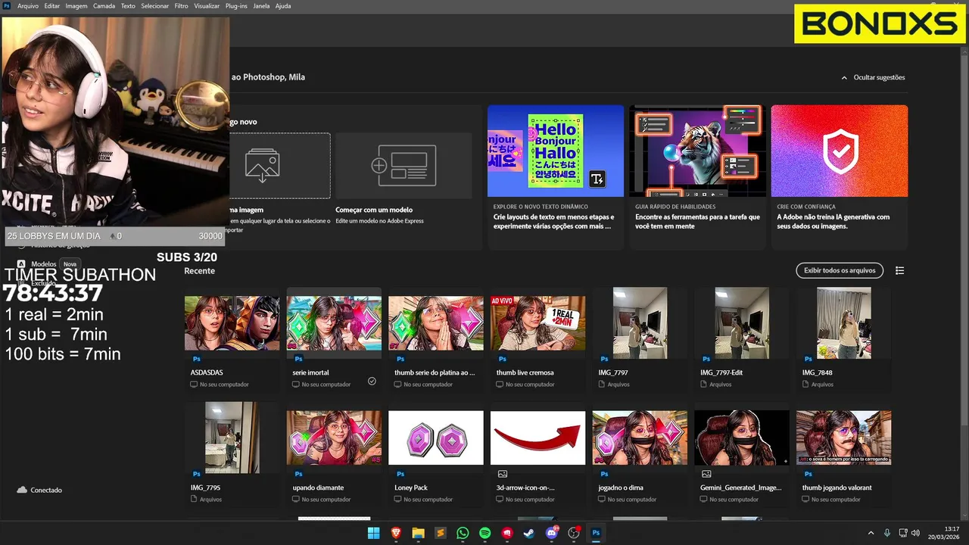
Task: Click the Conectado cloud status icon
Action: click(22, 490)
